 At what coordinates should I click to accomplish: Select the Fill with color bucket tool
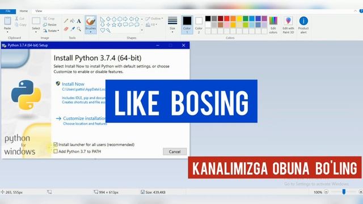pyautogui.click(x=73, y=21)
